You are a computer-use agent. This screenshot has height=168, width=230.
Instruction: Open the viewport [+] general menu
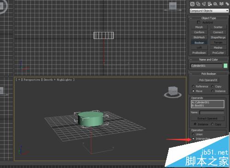(x=19, y=80)
